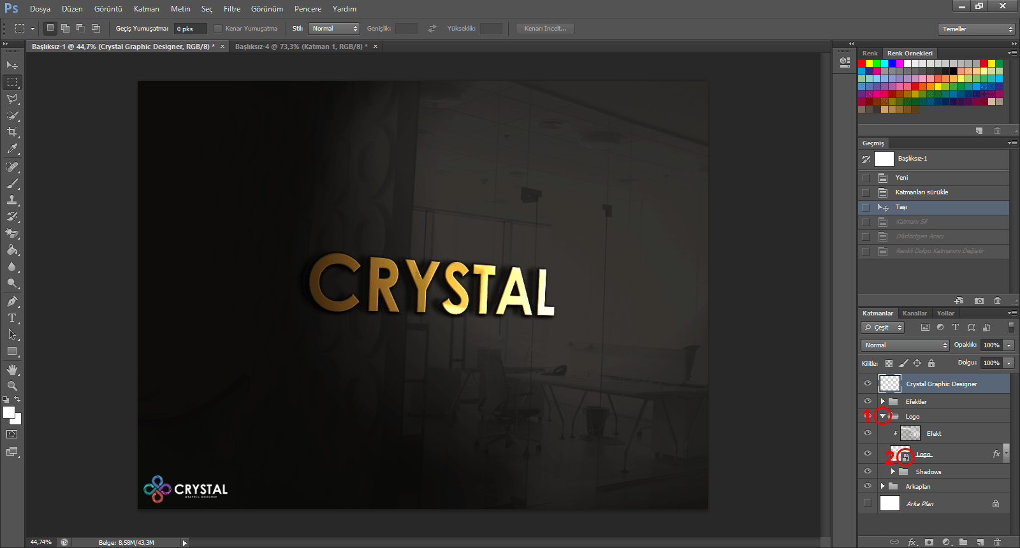Open the Stil dropdown set to Normal

click(x=334, y=29)
